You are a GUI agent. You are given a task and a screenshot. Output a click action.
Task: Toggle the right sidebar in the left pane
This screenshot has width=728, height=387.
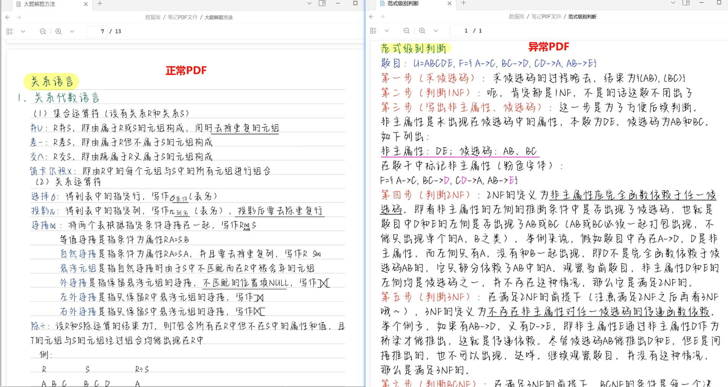point(322,3)
